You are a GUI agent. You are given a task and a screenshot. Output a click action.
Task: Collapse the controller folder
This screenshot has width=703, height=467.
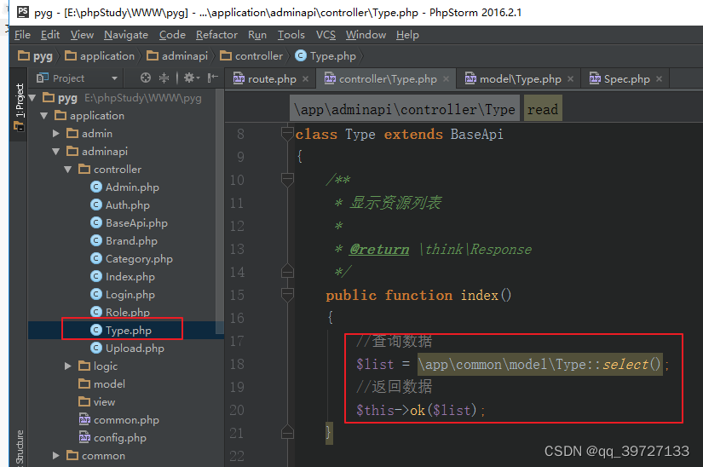click(67, 170)
